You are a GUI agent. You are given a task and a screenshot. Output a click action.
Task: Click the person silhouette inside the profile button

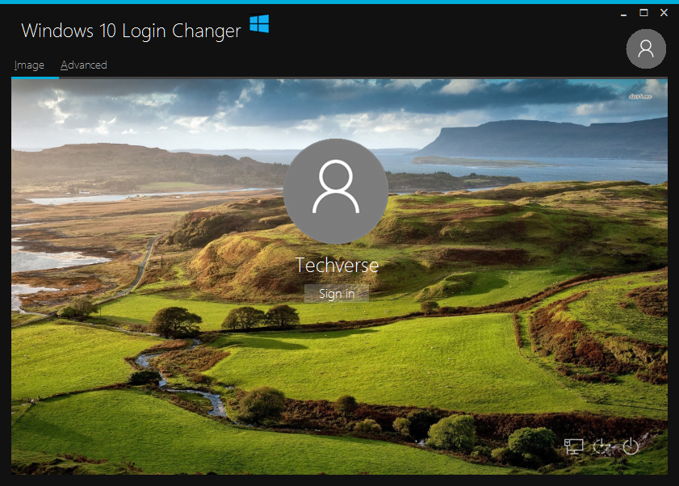click(646, 48)
